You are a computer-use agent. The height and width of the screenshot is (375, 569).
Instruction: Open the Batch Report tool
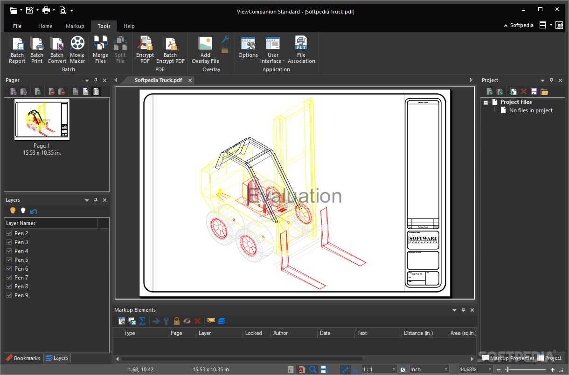[x=17, y=50]
